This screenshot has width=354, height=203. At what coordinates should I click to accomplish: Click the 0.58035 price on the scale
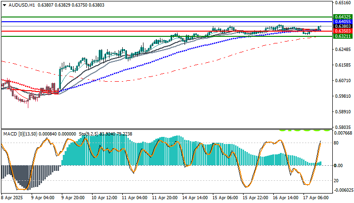click(x=343, y=127)
